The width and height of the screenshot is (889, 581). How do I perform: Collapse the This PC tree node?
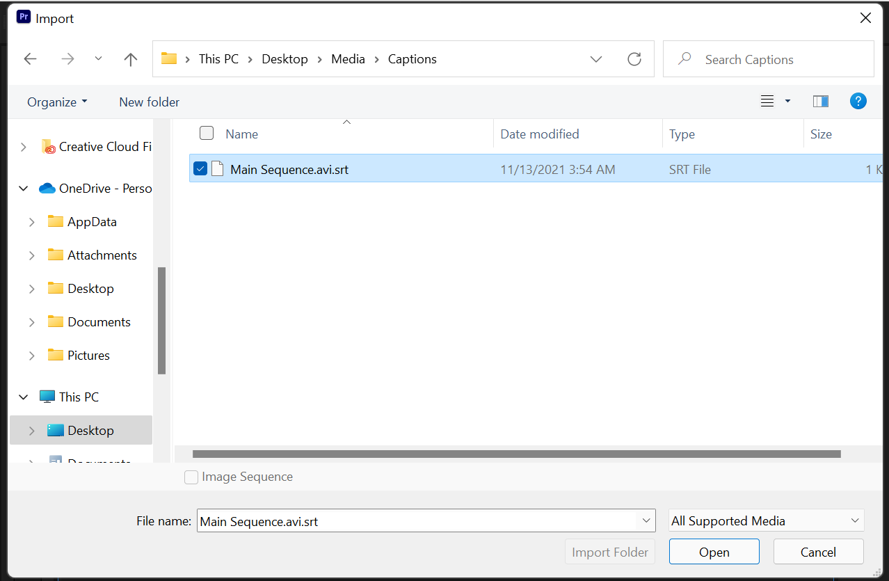24,397
